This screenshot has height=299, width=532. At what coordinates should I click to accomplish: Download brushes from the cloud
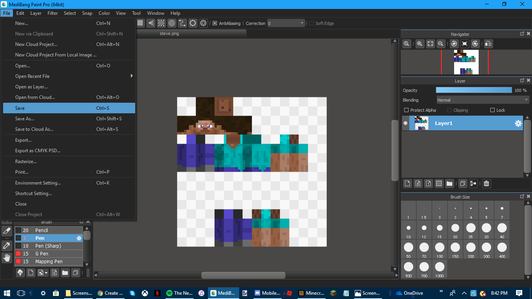(x=20, y=273)
